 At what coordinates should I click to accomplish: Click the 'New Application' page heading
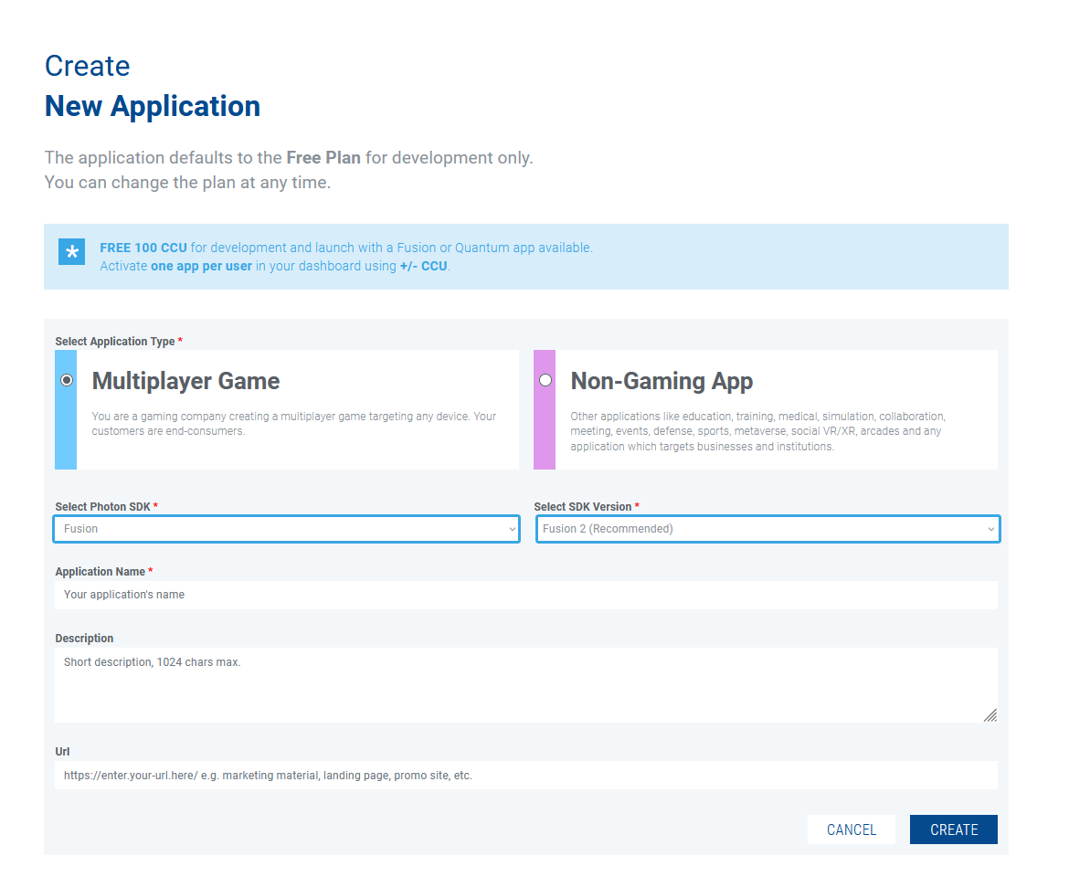click(x=153, y=107)
